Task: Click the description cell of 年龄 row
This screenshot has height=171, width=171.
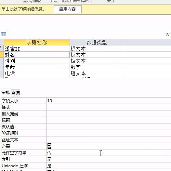Action: (x=147, y=67)
